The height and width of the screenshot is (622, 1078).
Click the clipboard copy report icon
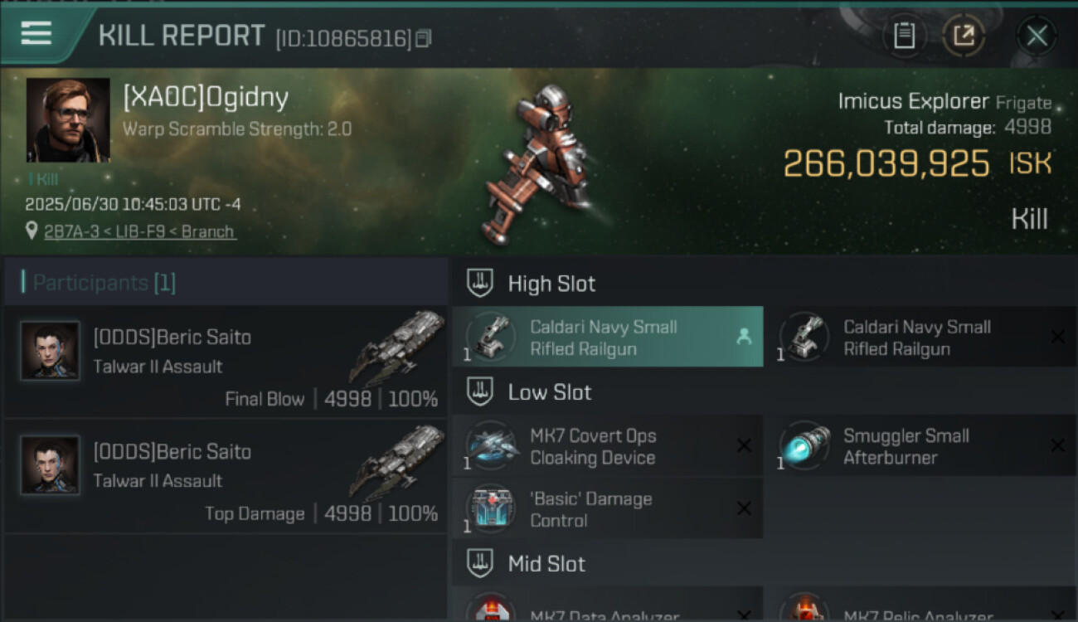(904, 36)
